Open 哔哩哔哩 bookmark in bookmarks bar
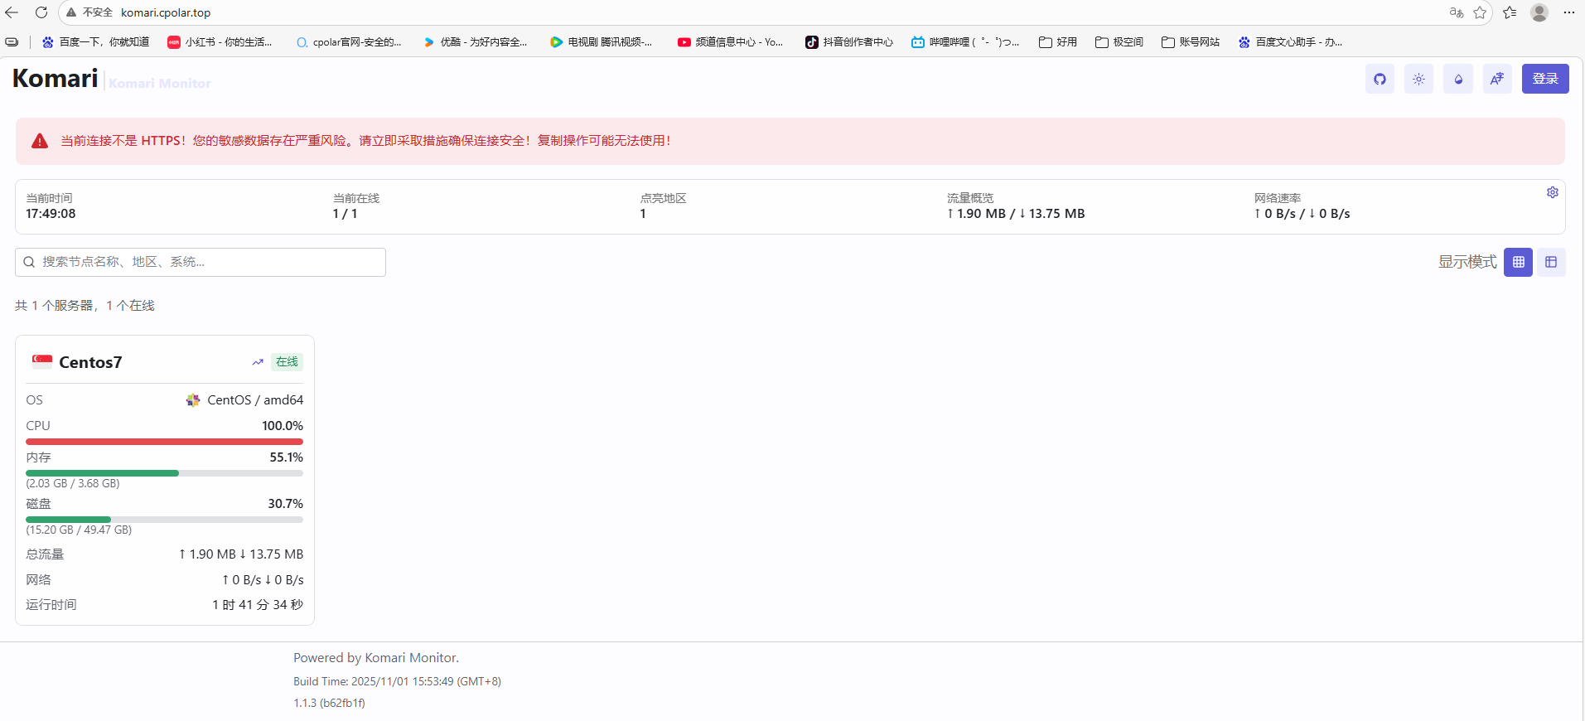 964,42
